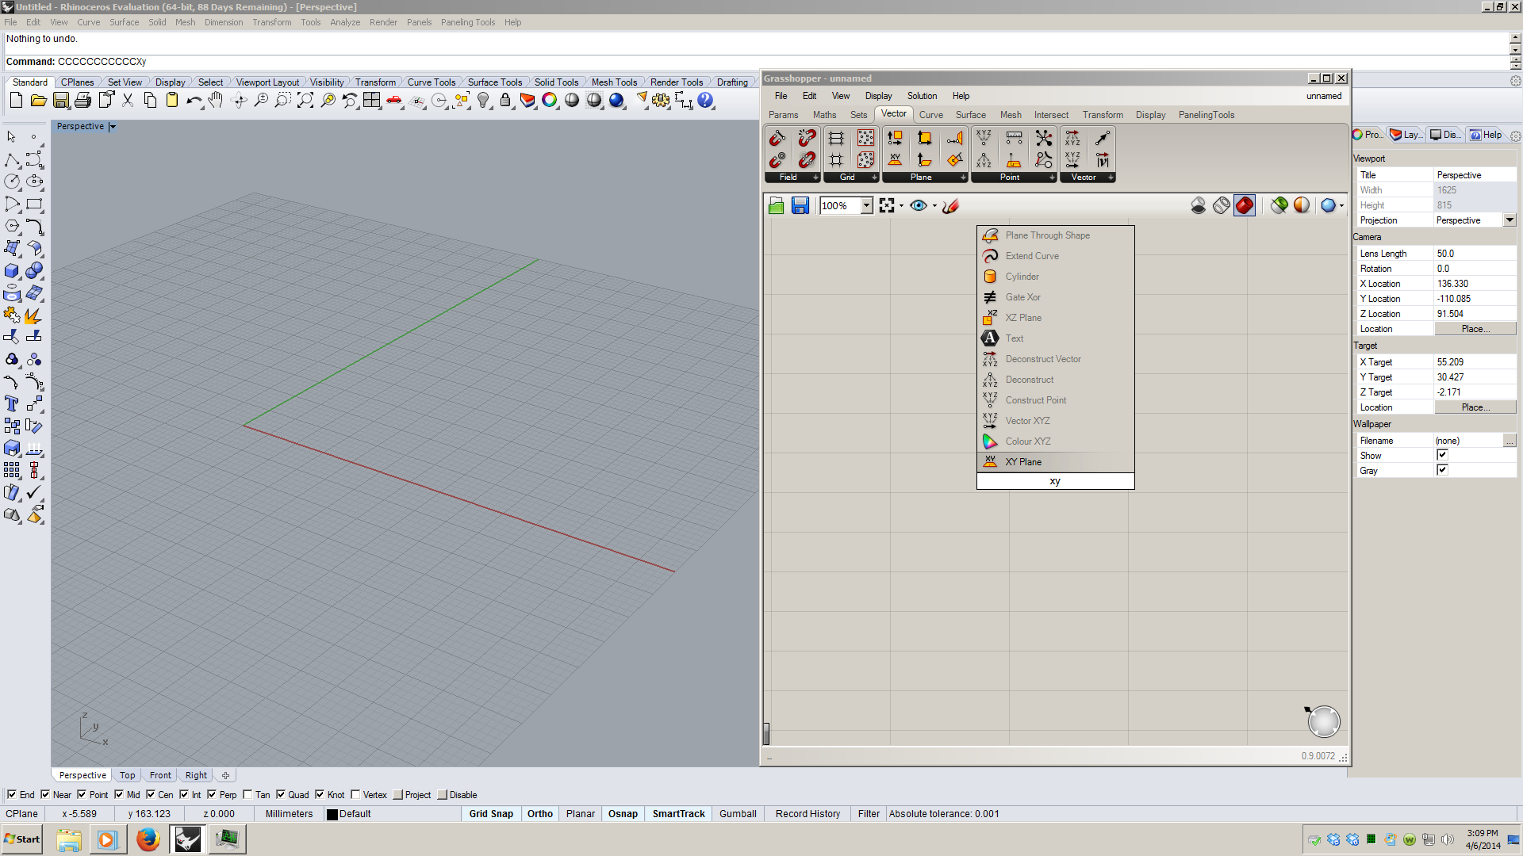Click the Cut scissors icon
This screenshot has height=856, width=1523.
(x=128, y=101)
